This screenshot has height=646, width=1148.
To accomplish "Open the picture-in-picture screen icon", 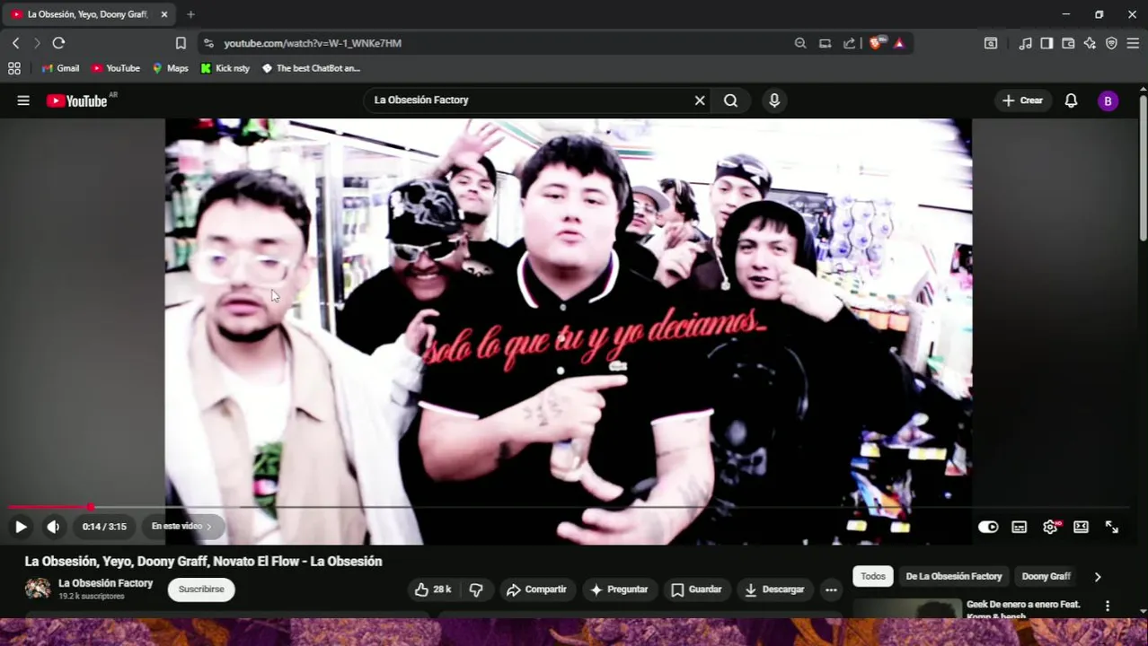I will click(x=825, y=43).
